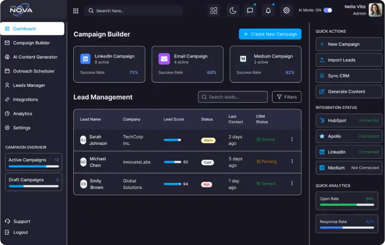Screen dimensions: 385x245
Task: Focus the Search here field
Action: coord(134,11)
